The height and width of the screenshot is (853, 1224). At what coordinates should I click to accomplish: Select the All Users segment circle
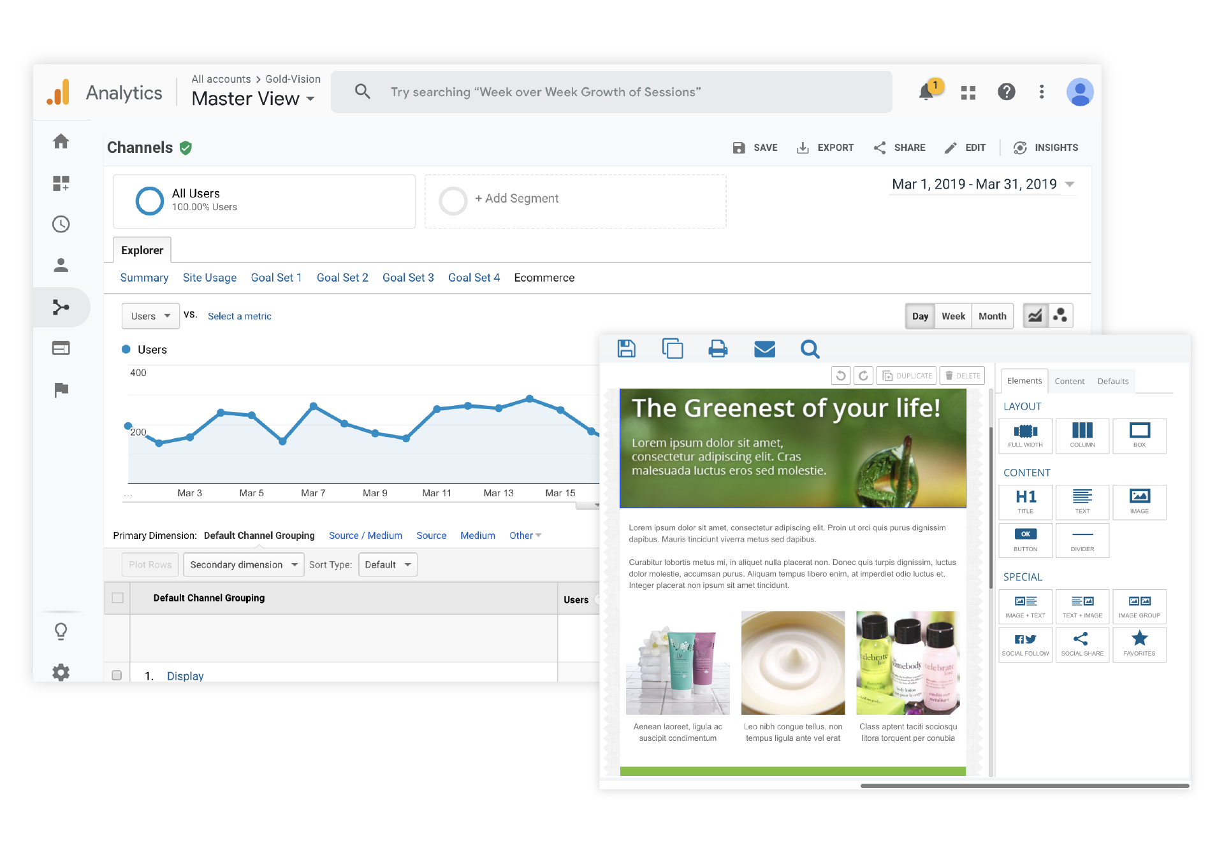click(150, 201)
